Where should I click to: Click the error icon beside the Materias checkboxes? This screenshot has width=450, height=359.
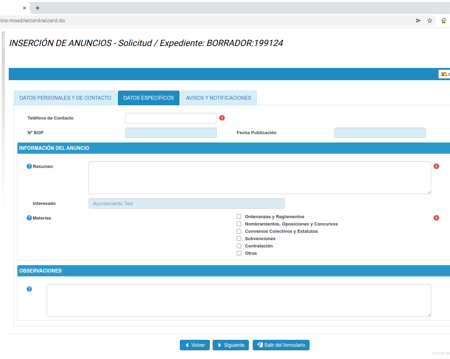(436, 218)
